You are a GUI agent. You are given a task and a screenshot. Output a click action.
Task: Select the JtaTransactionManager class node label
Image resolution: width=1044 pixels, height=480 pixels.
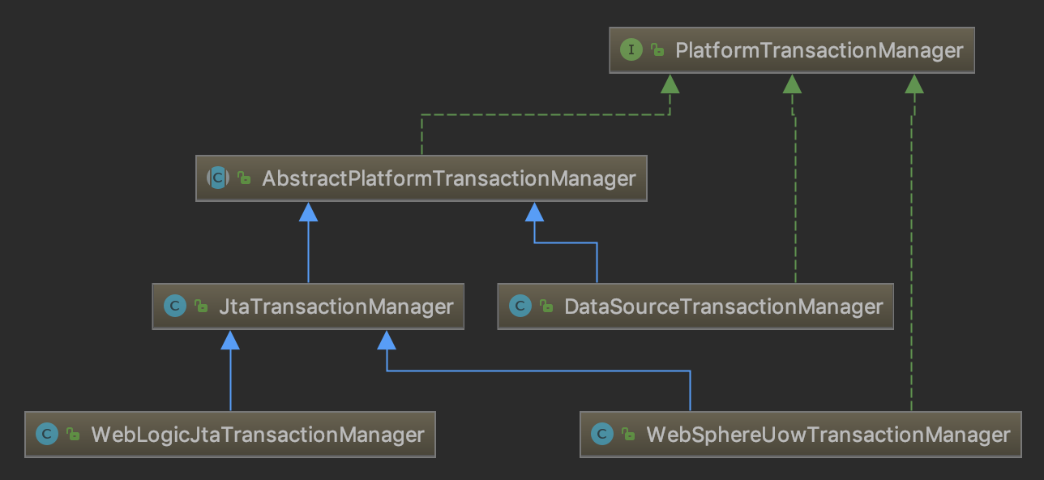pos(336,306)
